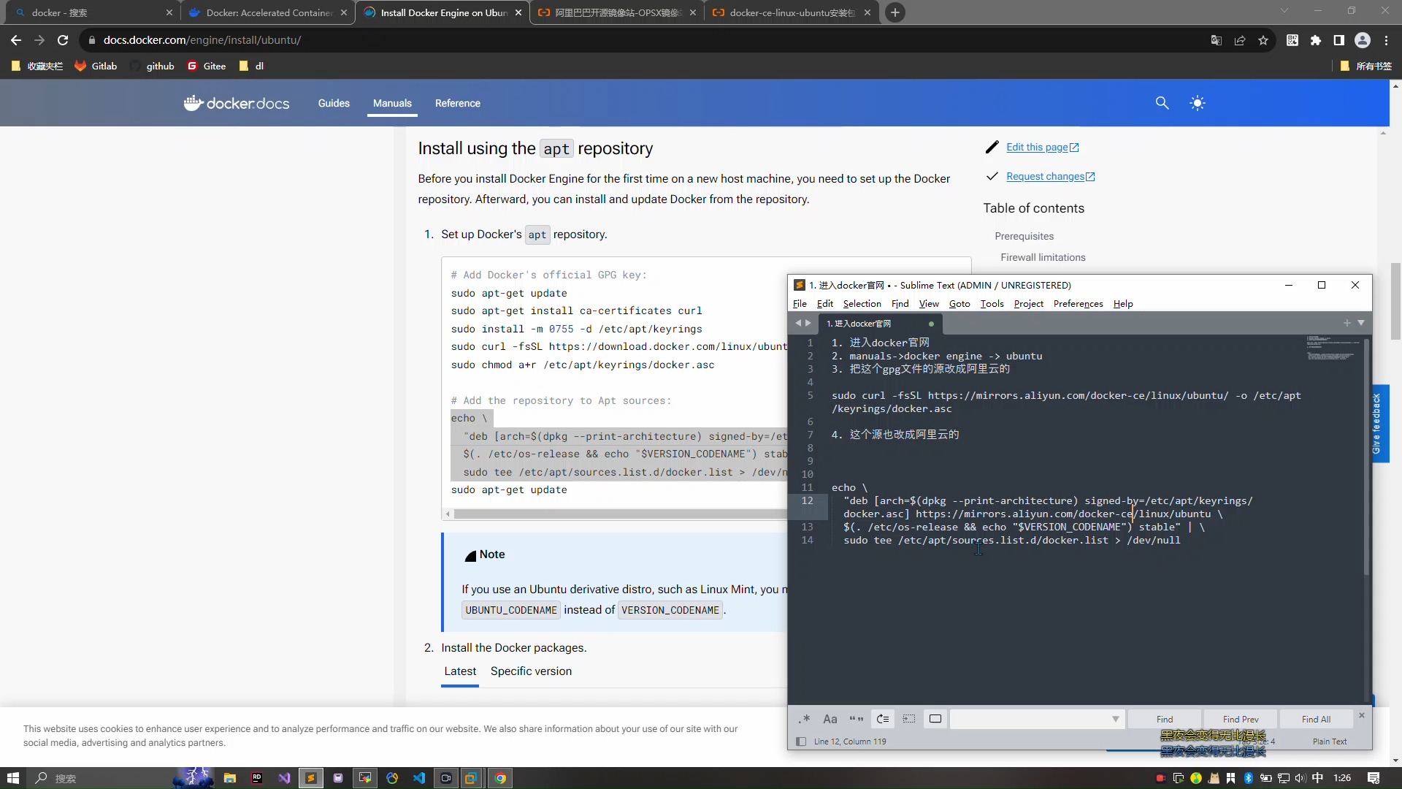Toggle regular expression mode in Sublime find panel
The image size is (1402, 789).
804,719
